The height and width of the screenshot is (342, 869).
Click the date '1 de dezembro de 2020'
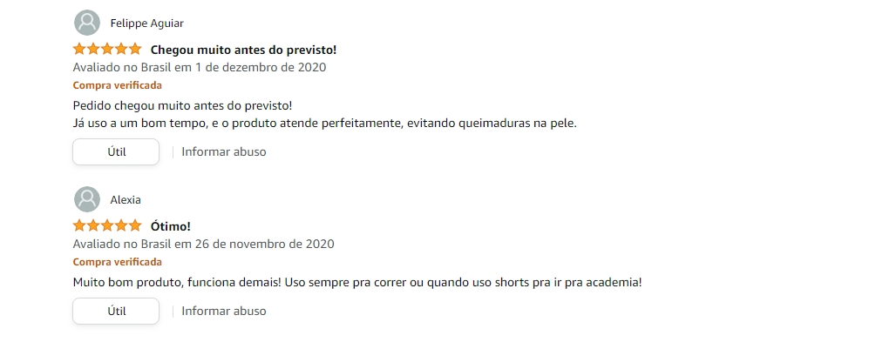260,68
